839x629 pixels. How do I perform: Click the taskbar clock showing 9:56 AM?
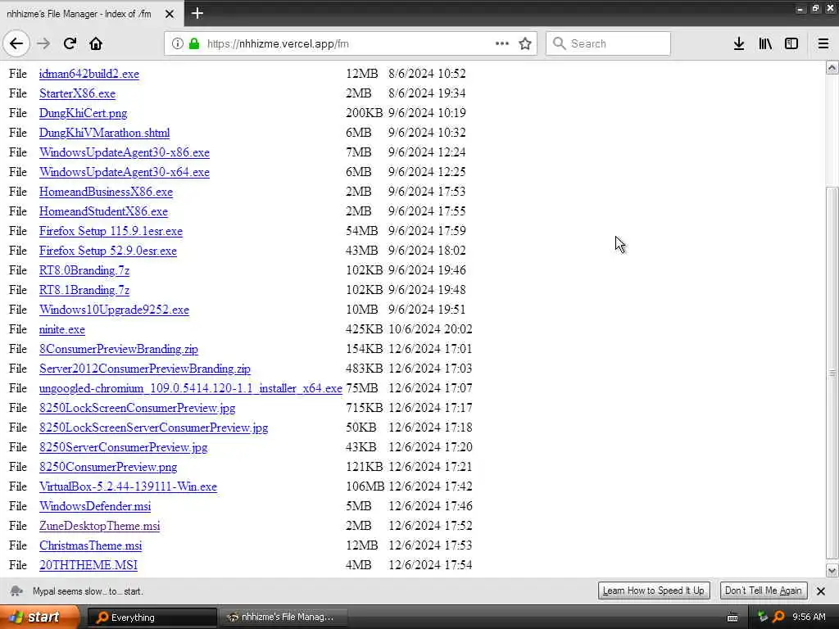point(809,618)
